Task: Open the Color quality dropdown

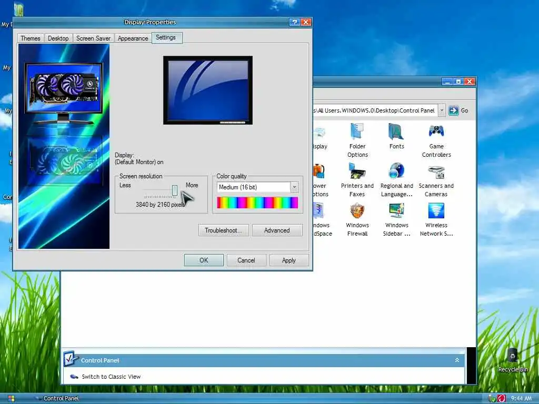Action: point(294,187)
